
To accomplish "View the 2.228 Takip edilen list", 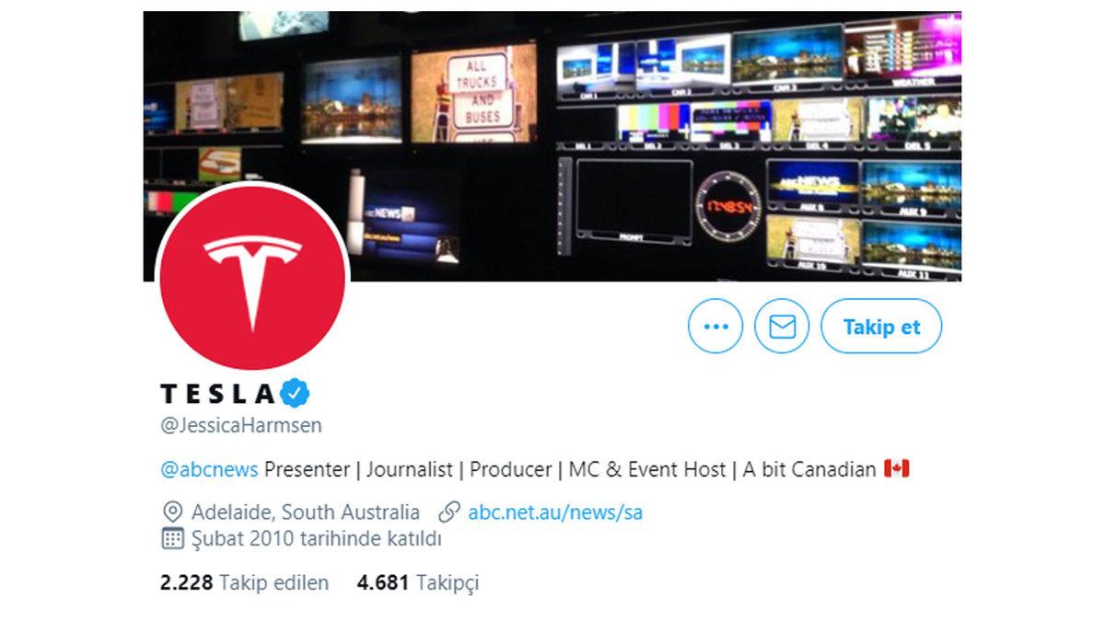I will [245, 582].
